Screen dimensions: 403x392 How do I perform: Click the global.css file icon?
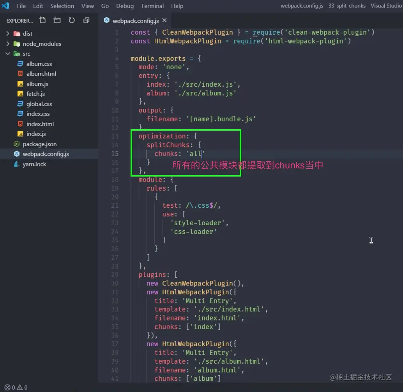pos(20,104)
